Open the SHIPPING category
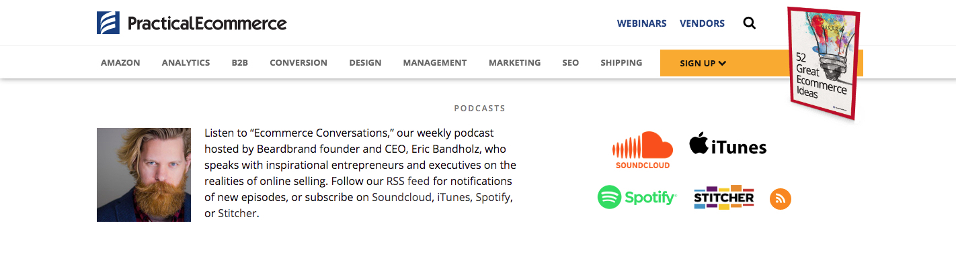This screenshot has height=260, width=956. [x=621, y=63]
